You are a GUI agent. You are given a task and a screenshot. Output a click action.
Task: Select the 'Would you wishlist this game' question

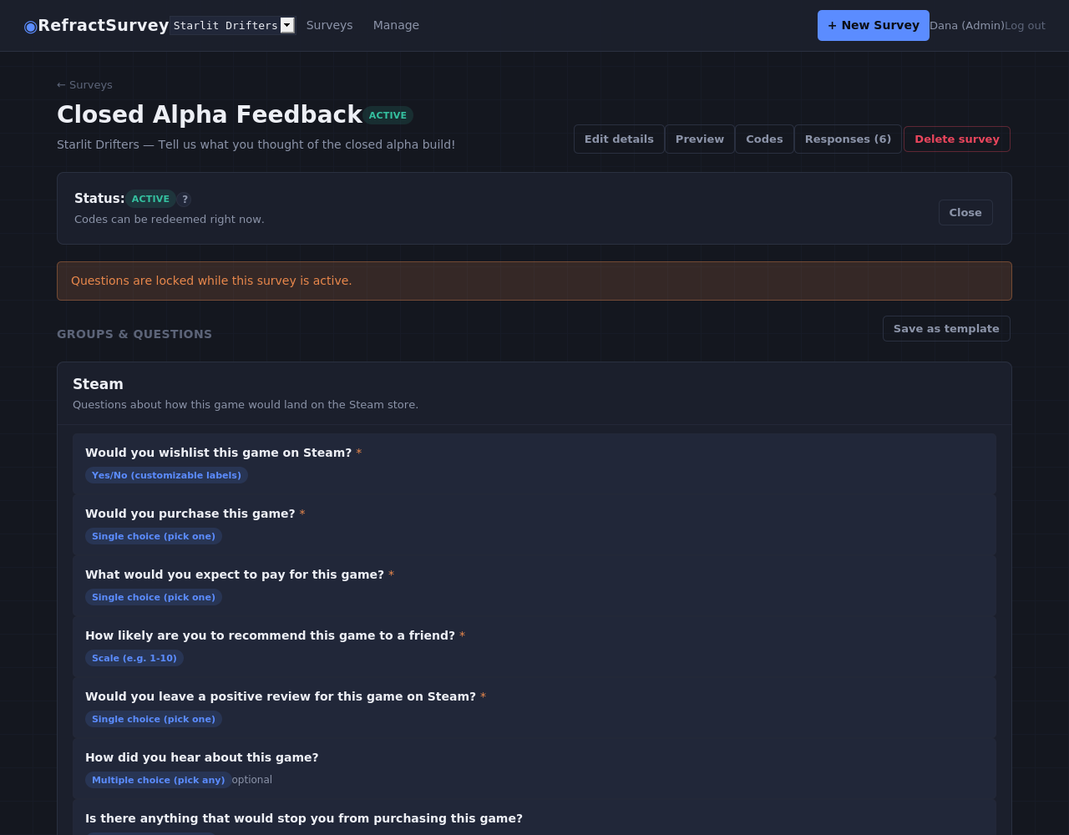(534, 463)
